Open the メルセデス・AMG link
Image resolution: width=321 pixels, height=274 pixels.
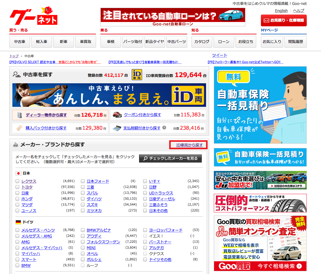(37, 236)
